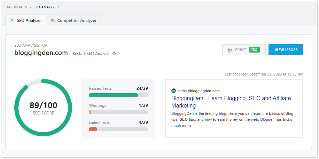The width and height of the screenshot is (319, 159).
Task: Click the PRINT button label
Action: tap(241, 50)
